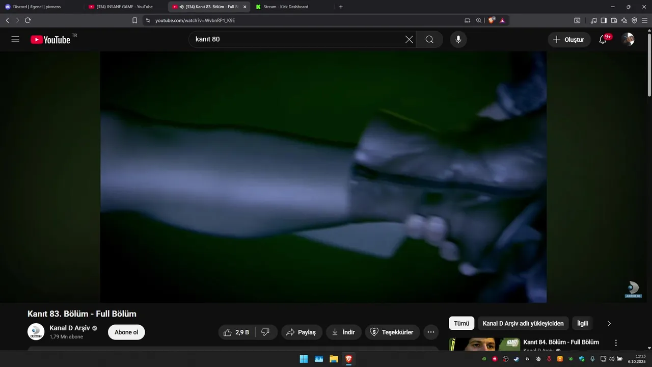Open microphone tray icon

coord(592,359)
